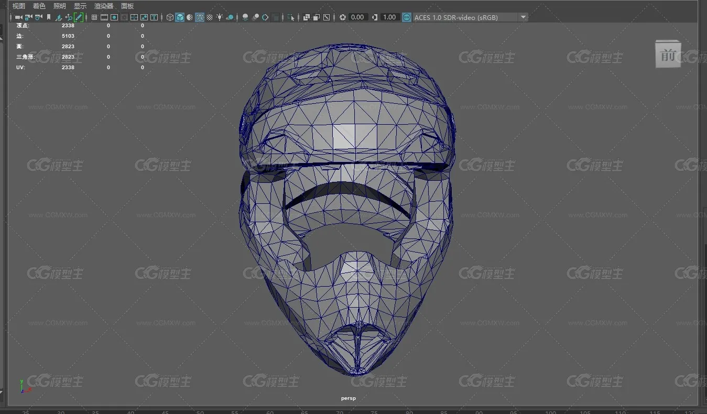Open the 显示 show menu
707x414 pixels.
pos(80,6)
